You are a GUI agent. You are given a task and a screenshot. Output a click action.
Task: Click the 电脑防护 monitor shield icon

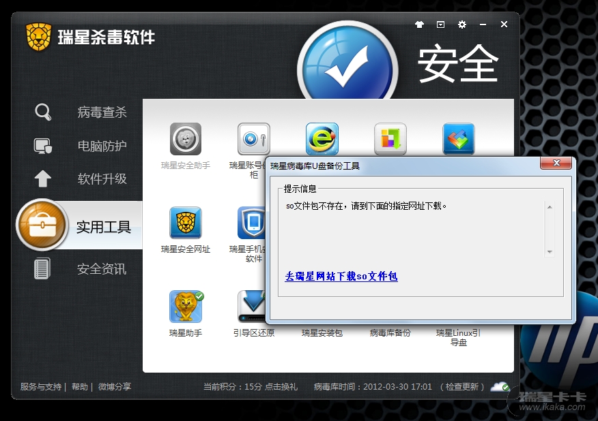43,146
